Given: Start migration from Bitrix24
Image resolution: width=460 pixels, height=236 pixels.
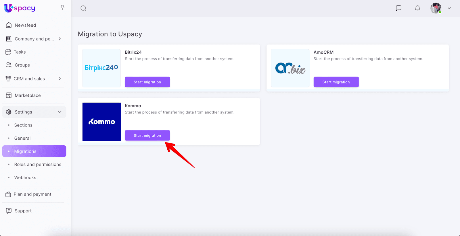Looking at the screenshot, I should pyautogui.click(x=147, y=82).
